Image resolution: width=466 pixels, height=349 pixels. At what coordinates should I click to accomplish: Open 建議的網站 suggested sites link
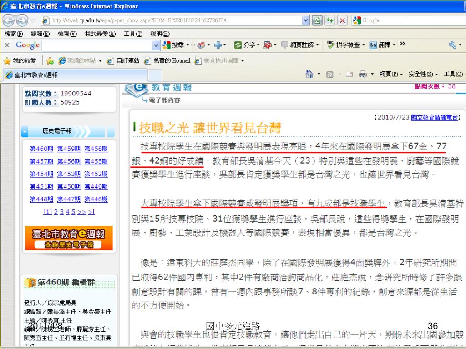click(x=77, y=60)
